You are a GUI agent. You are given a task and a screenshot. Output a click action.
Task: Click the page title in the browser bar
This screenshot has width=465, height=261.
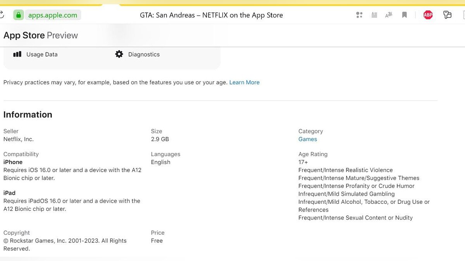pos(211,15)
